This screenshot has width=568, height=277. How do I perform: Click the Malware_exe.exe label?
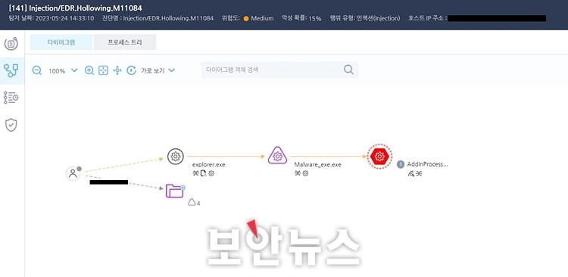tap(317, 165)
